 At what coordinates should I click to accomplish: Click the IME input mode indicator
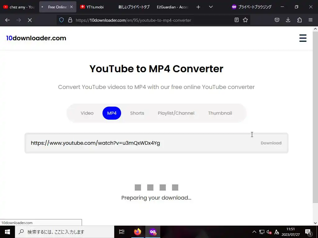(x=276, y=232)
